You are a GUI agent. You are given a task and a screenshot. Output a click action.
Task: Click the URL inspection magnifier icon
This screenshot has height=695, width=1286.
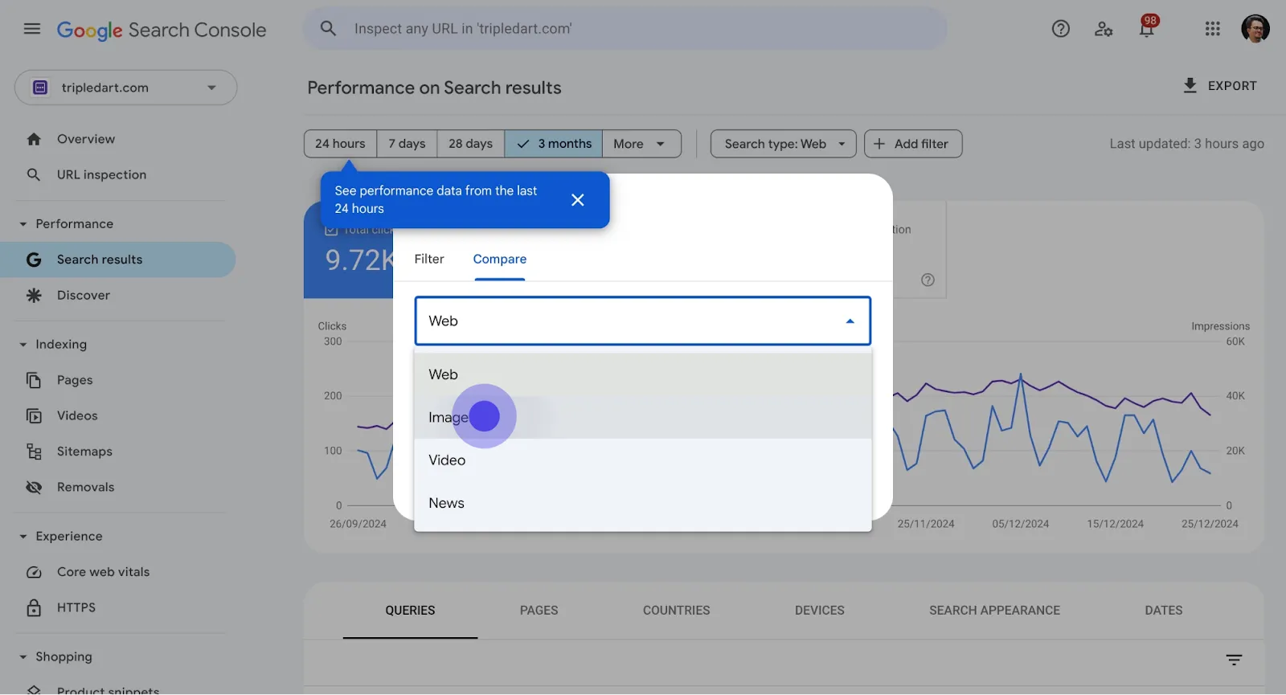(34, 174)
